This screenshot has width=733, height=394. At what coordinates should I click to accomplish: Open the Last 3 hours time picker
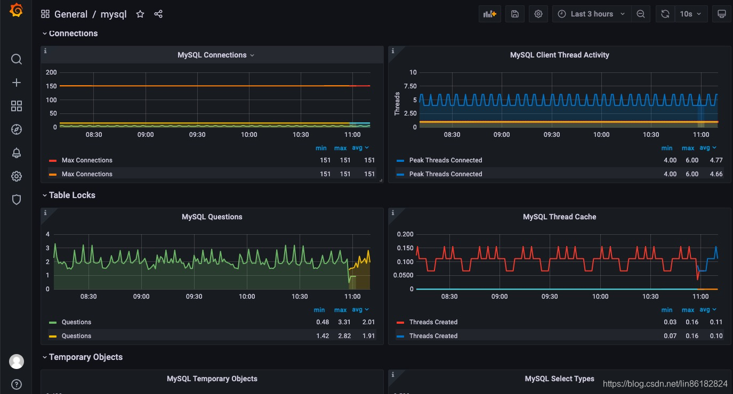[x=592, y=14]
